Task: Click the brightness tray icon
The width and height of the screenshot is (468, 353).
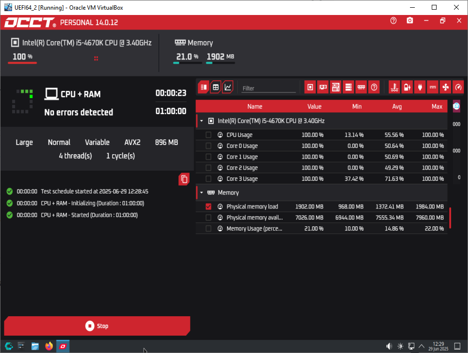Action: (x=400, y=346)
